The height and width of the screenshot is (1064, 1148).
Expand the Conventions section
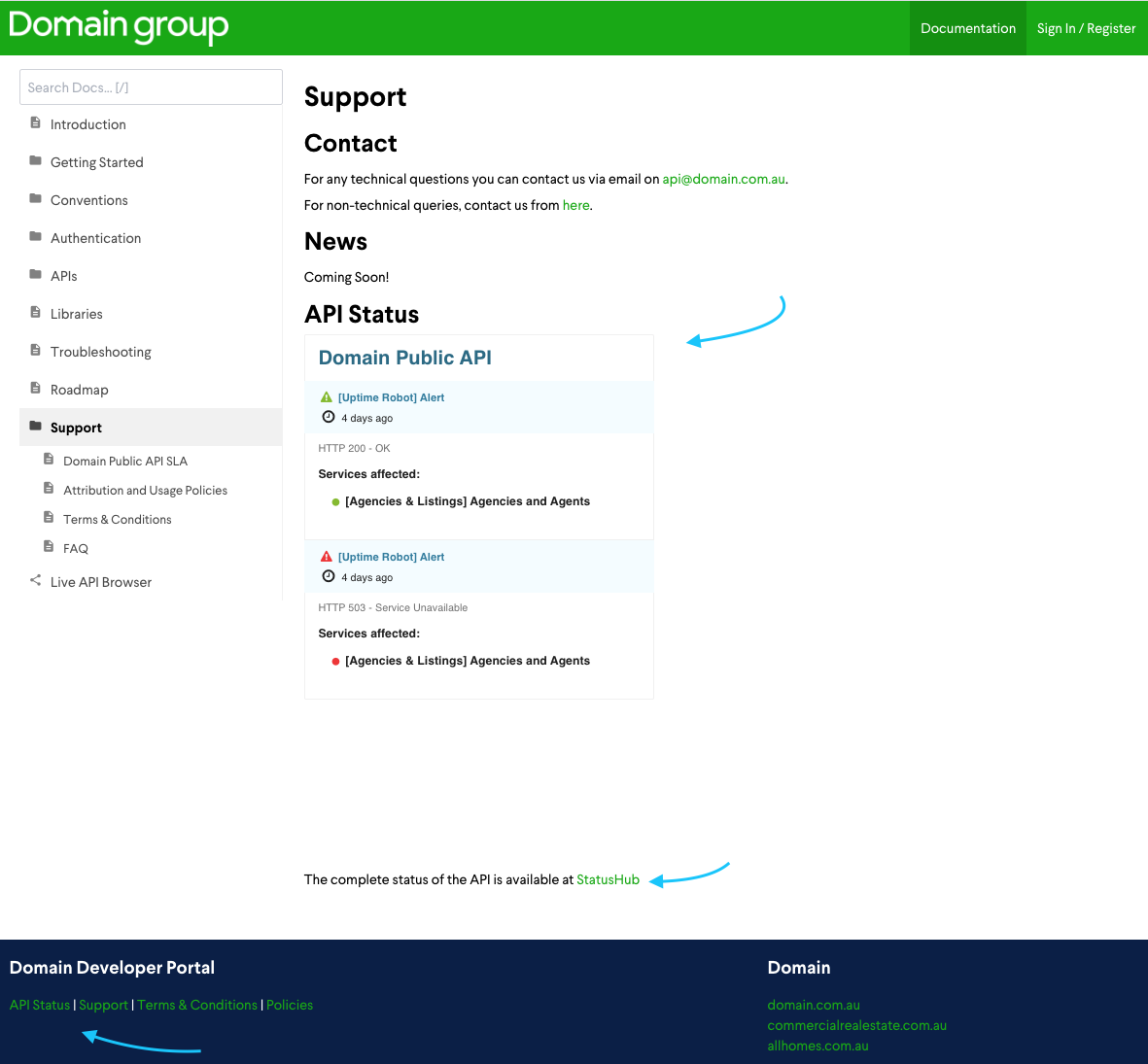(88, 200)
